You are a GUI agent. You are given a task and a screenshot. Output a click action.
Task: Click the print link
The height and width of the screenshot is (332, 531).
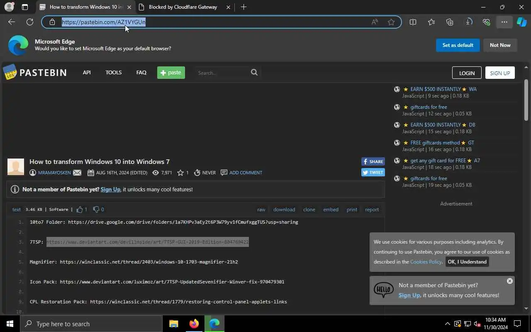tap(352, 210)
